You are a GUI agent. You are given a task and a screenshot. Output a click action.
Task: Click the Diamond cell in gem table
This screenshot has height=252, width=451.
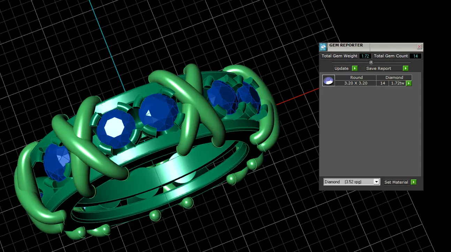tap(394, 77)
